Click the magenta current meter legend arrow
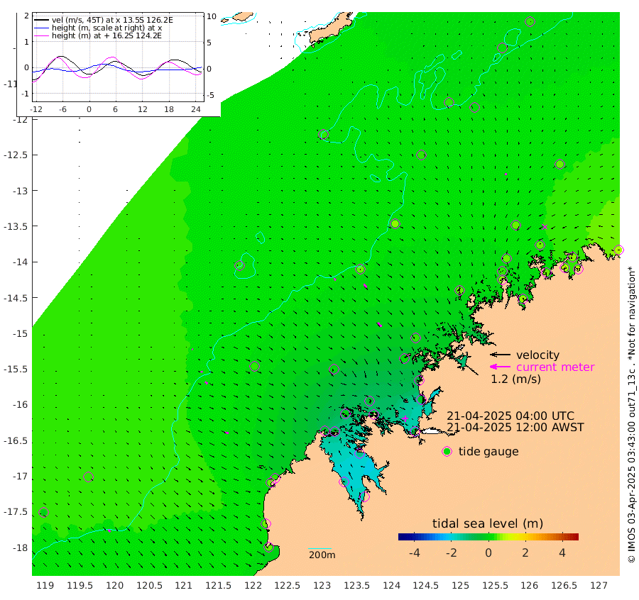Viewport: 639px width, 600px height. tap(500, 367)
